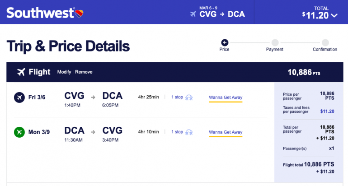Open the 1 stop details for Friday flight
The width and height of the screenshot is (348, 186).
(177, 97)
